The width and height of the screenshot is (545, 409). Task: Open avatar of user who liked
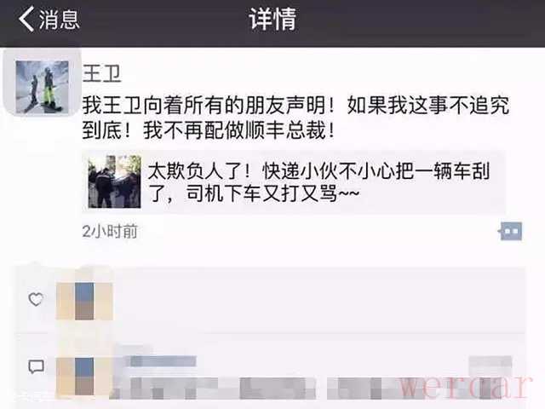click(x=84, y=301)
